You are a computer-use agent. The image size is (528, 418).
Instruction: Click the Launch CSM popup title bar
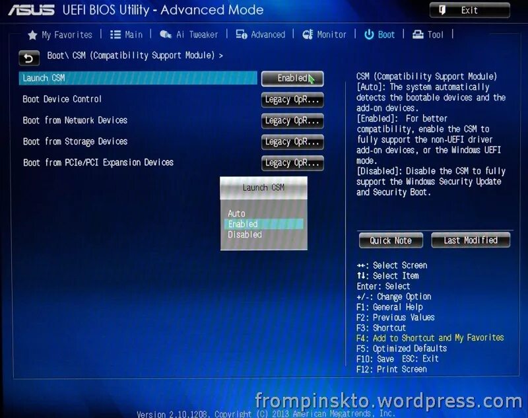click(x=263, y=188)
